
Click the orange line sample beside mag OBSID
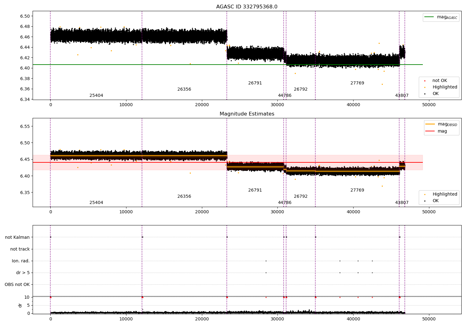[430, 124]
